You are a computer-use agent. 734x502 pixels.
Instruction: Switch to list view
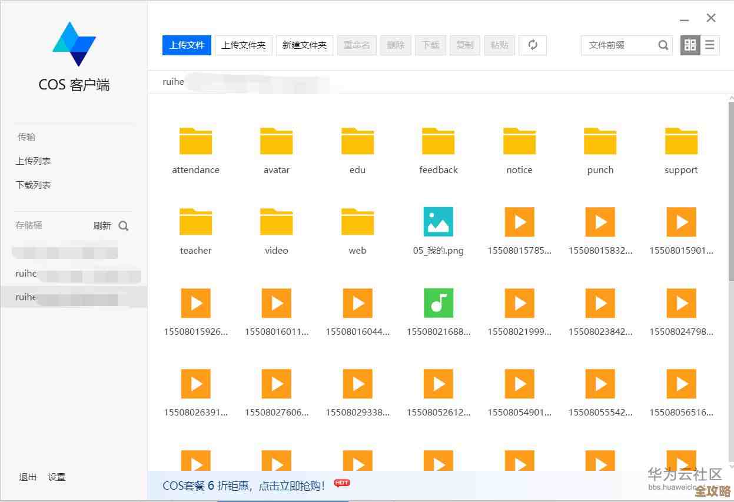pos(710,45)
